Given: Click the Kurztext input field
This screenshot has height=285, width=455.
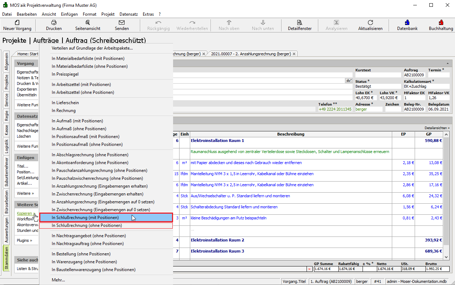Looking at the screenshot, I should [378, 75].
